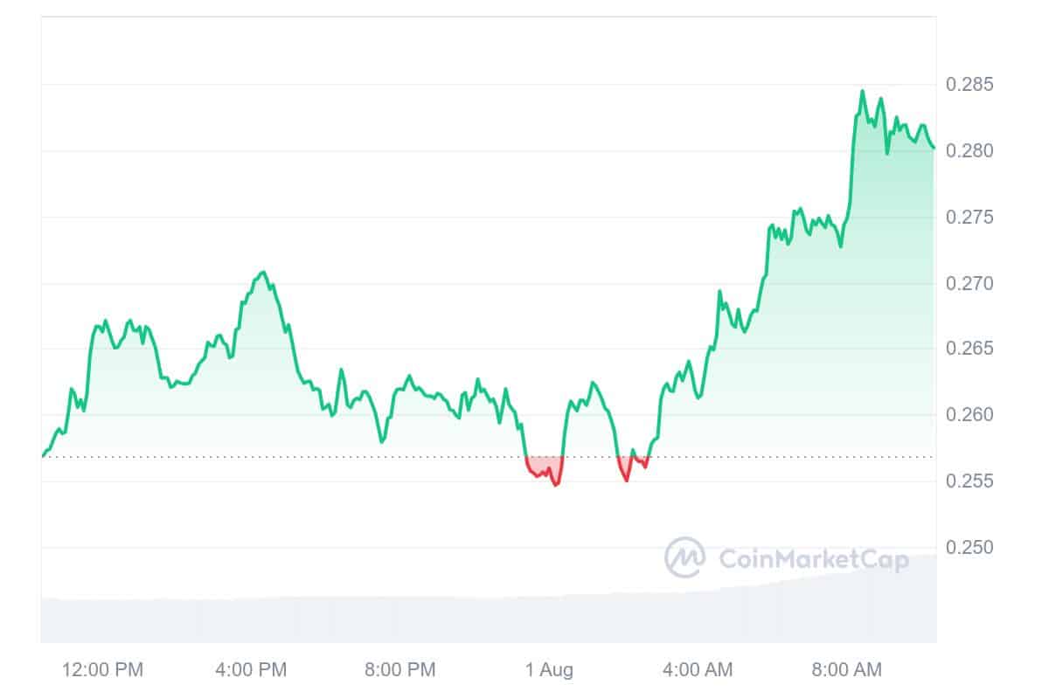Click the highest peak of the price line
1049x699 pixels.
(x=862, y=91)
